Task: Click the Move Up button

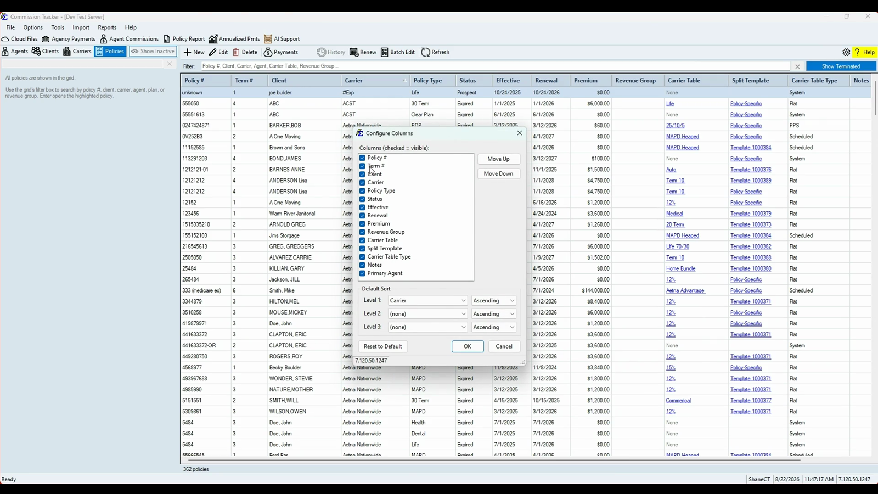Action: 498,159
